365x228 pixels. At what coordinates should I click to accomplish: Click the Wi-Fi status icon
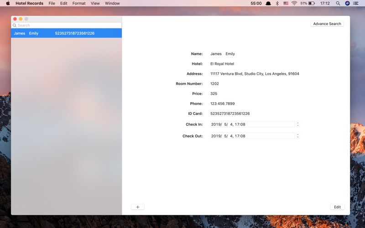pos(294,3)
